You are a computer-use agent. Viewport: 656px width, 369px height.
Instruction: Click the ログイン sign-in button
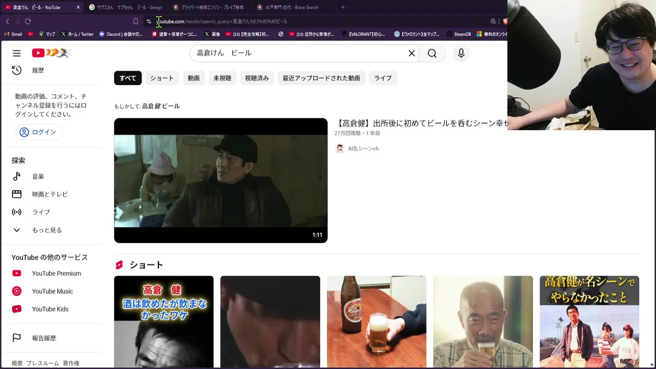click(x=38, y=132)
